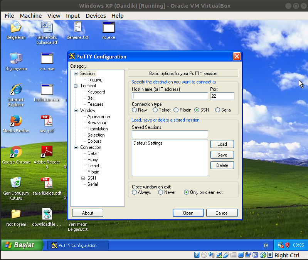
Task: Select Telnet connection type radio
Action: (x=162, y=110)
